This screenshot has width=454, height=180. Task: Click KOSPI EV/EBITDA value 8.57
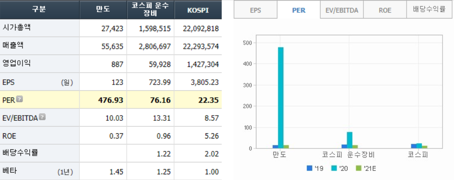point(211,118)
